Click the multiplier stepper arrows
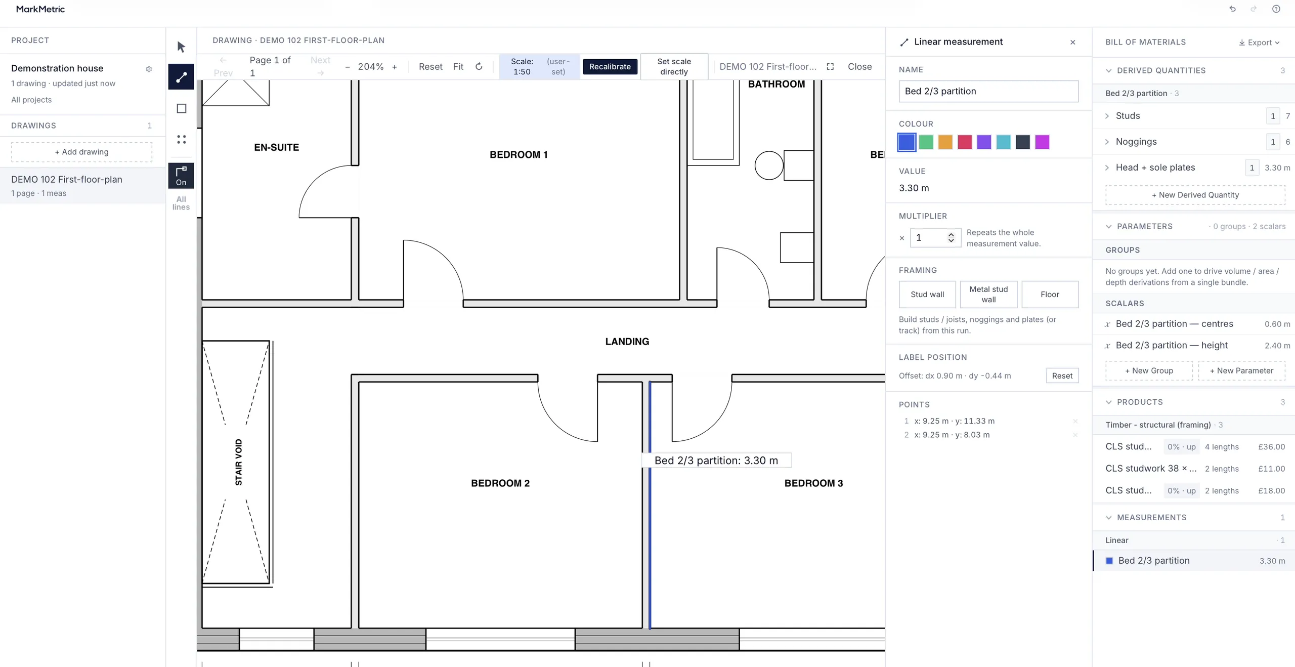The height and width of the screenshot is (667, 1295). pos(951,237)
